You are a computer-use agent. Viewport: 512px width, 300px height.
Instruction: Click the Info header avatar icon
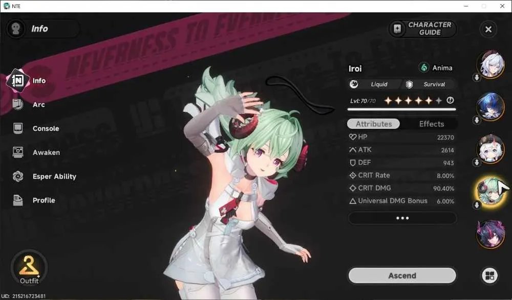point(15,29)
